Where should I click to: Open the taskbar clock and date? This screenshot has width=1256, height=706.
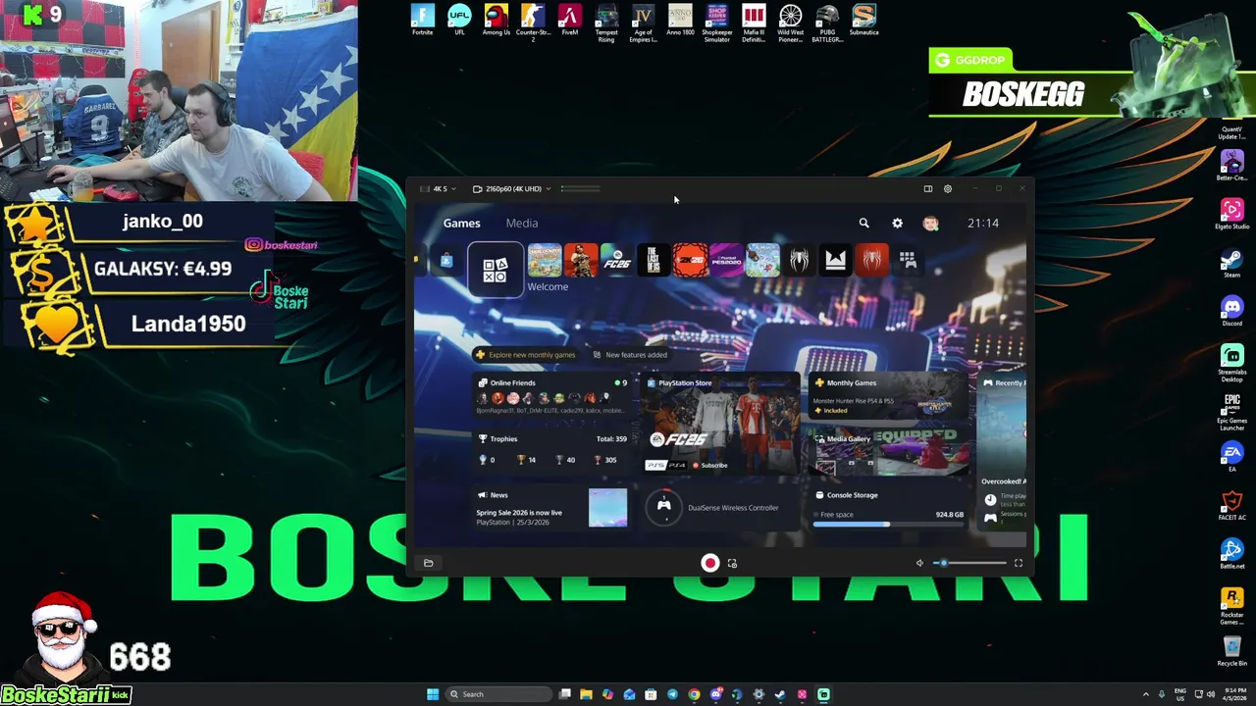click(x=1233, y=694)
